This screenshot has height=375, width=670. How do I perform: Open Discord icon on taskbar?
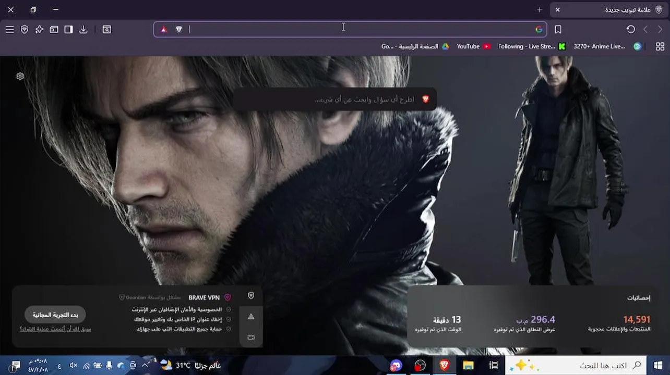(x=395, y=366)
